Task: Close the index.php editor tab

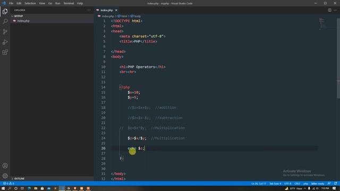Action: coord(116,10)
